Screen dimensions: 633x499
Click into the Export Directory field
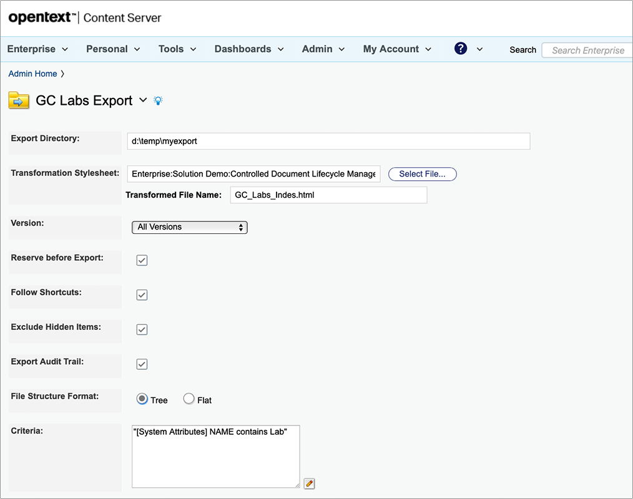(x=328, y=141)
